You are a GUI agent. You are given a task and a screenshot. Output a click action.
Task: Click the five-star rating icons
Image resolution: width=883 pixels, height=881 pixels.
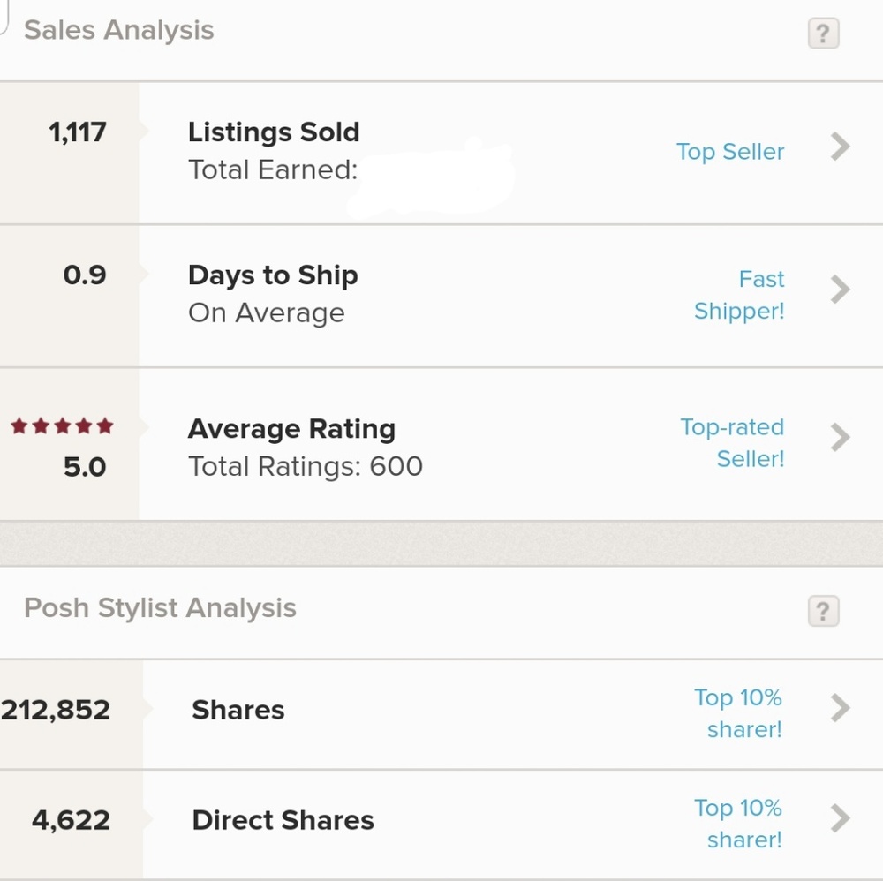pos(62,427)
